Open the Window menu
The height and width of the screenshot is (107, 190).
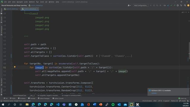click(x=51, y=2)
